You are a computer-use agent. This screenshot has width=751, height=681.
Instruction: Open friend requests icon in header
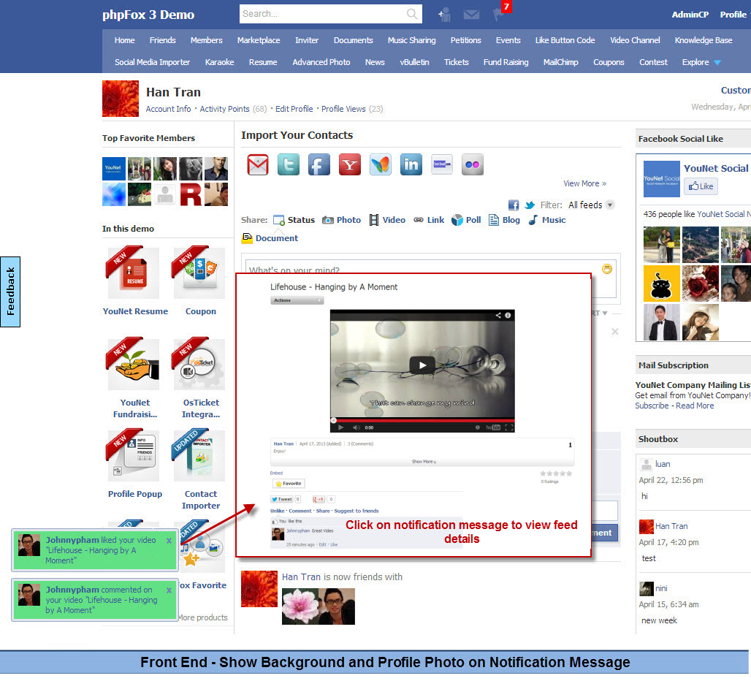click(x=444, y=15)
